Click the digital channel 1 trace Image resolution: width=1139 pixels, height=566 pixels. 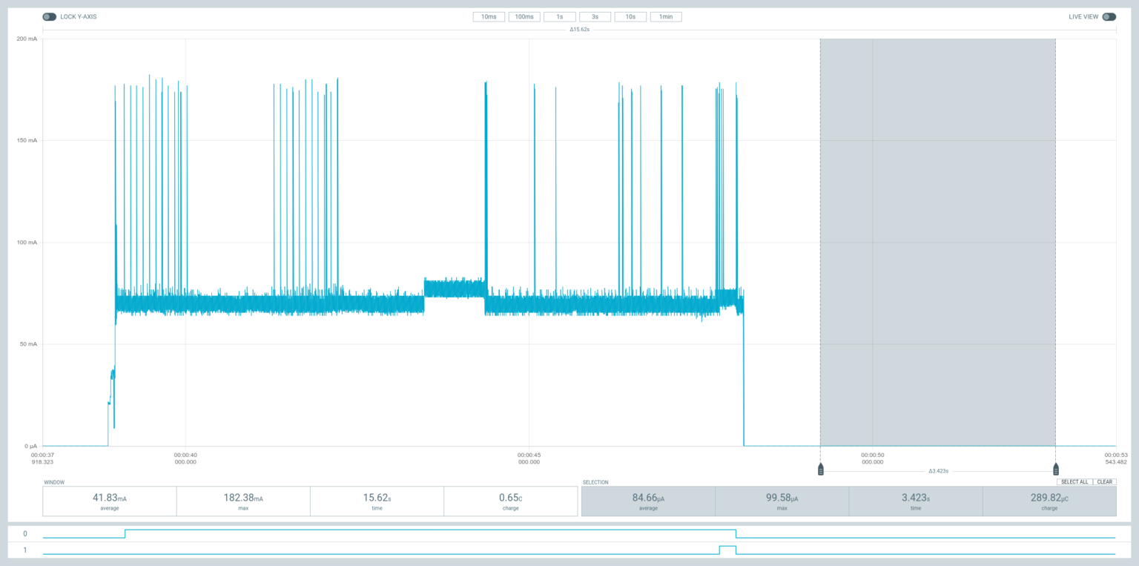pos(297,552)
